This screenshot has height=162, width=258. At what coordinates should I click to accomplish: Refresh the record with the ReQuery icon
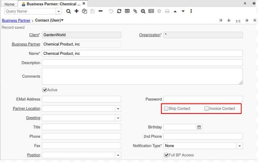[119, 11]
